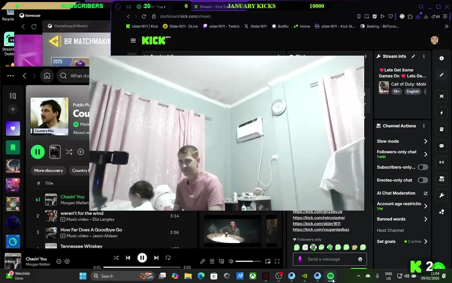Open the Kick hamburger menu
This screenshot has height=283, width=452.
(x=133, y=41)
